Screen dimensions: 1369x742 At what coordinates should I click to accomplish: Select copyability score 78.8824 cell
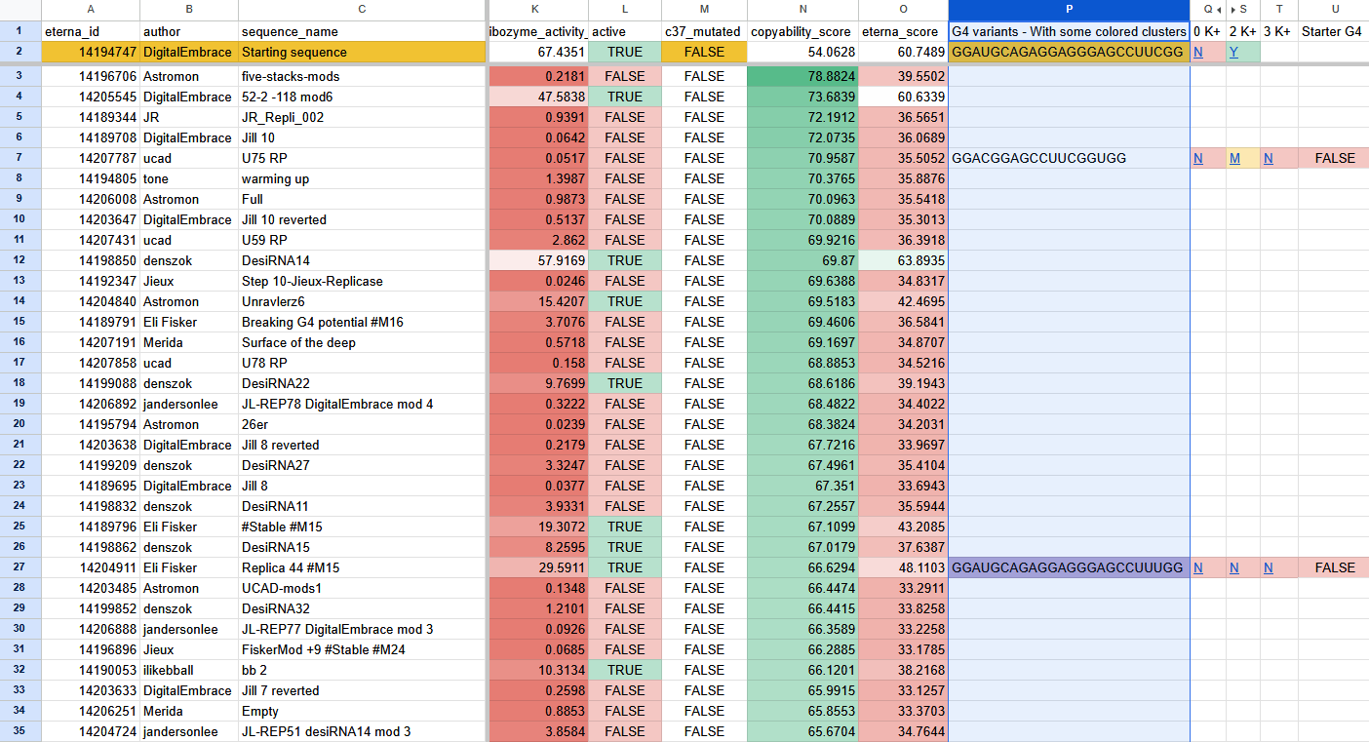tap(802, 76)
